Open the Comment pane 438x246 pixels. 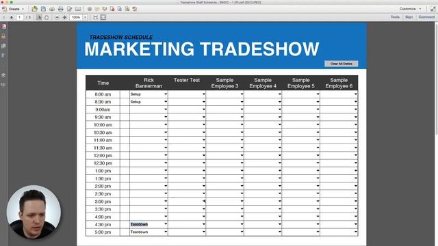(x=426, y=17)
